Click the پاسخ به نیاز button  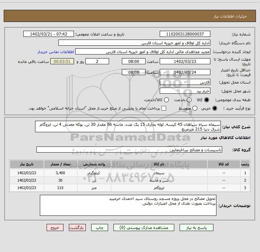[x=197, y=228]
